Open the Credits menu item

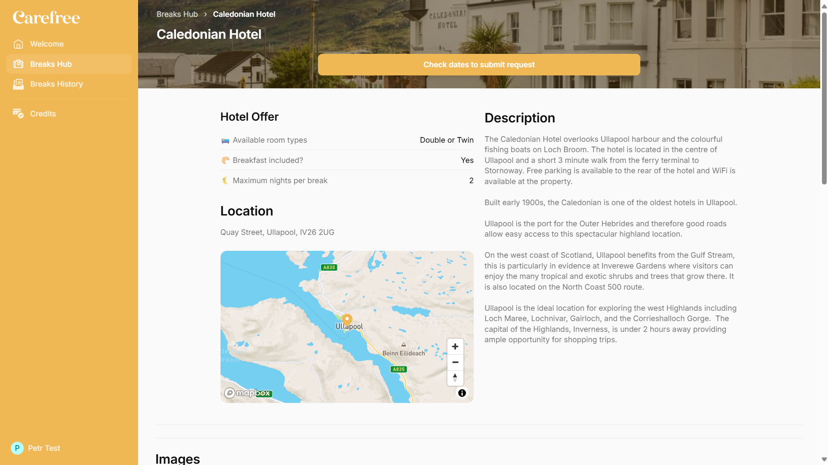pyautogui.click(x=69, y=114)
